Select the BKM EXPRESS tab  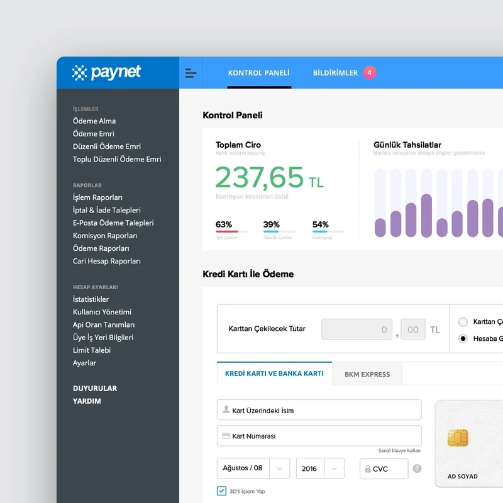pyautogui.click(x=367, y=374)
